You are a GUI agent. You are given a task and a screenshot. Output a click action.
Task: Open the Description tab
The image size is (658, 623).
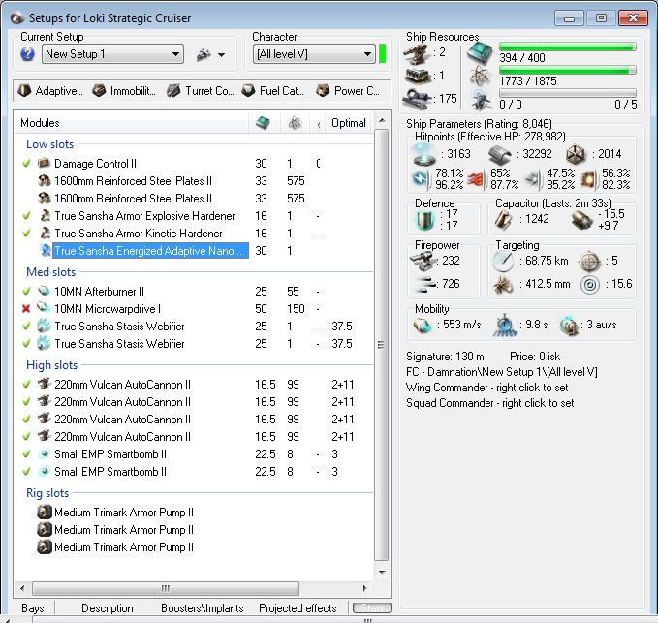click(x=108, y=608)
